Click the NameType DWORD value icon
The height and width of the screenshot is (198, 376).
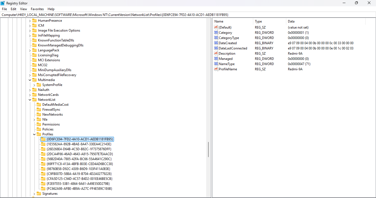(216, 64)
